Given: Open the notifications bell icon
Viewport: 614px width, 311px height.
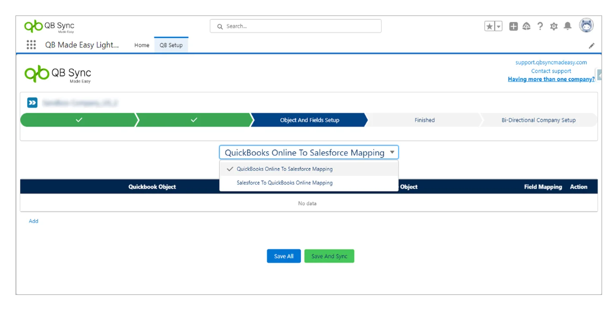Looking at the screenshot, I should pyautogui.click(x=568, y=26).
